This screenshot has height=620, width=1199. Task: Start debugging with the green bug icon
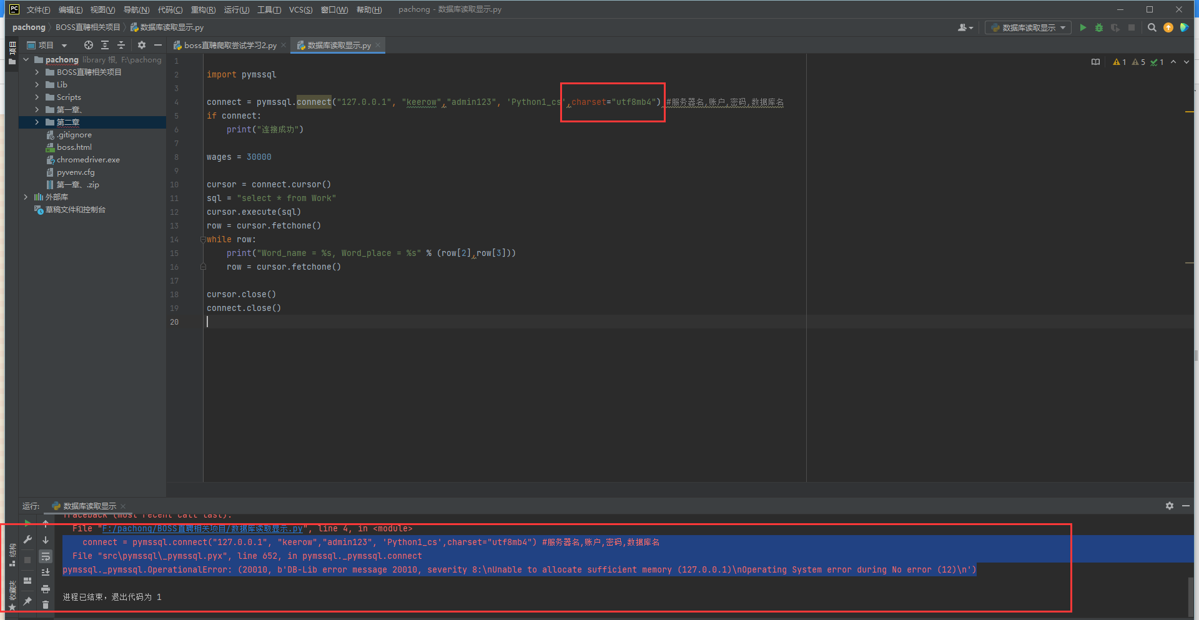(1099, 27)
